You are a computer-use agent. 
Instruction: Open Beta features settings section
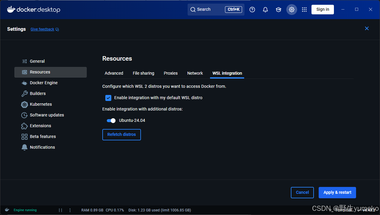(51, 136)
